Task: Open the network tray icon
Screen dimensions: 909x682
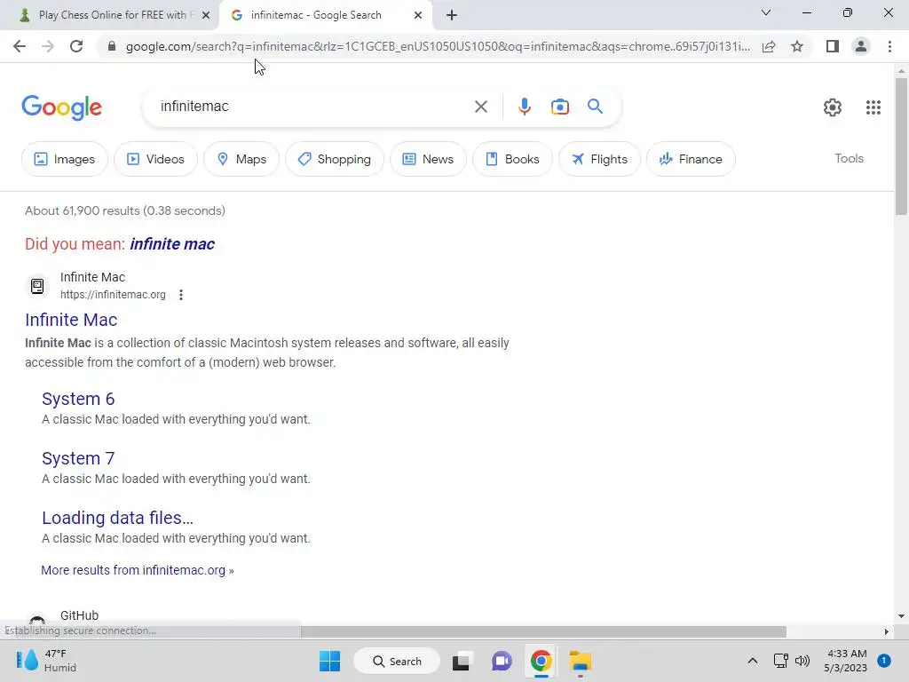Action: click(x=781, y=661)
